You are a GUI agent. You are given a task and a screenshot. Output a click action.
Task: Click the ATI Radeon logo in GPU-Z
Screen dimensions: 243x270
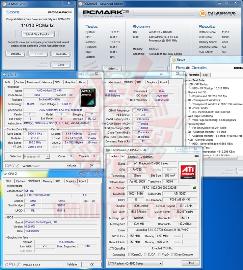pyautogui.click(x=188, y=172)
